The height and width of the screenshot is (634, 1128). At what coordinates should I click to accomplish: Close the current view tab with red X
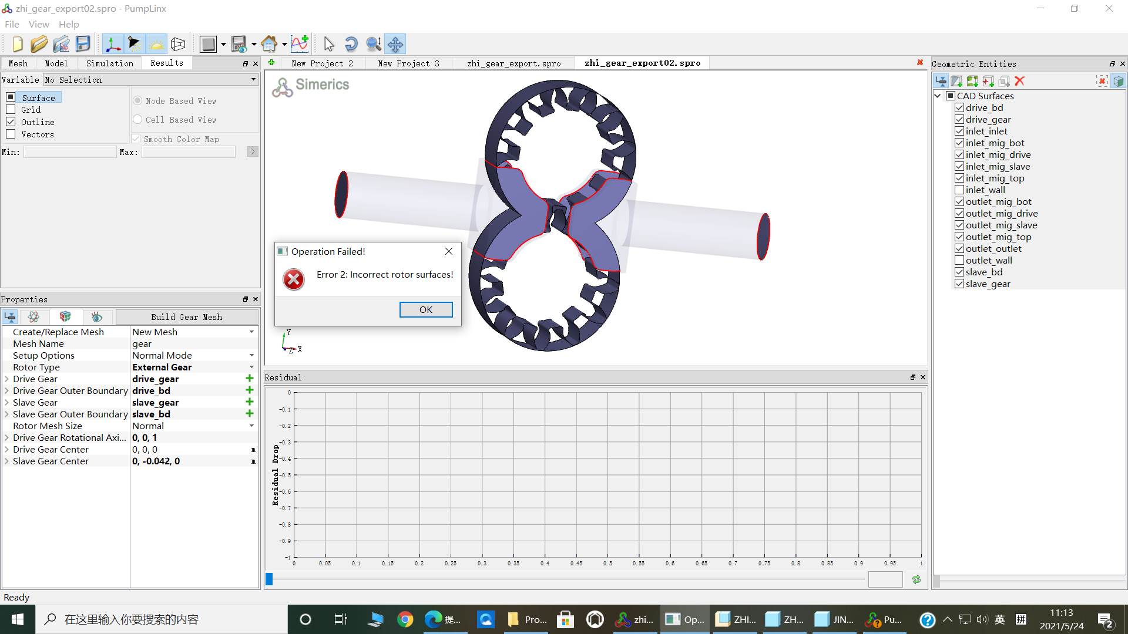click(920, 62)
